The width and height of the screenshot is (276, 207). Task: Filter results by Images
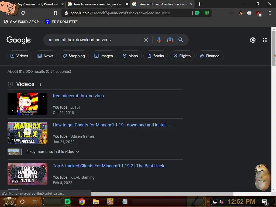coord(104,56)
